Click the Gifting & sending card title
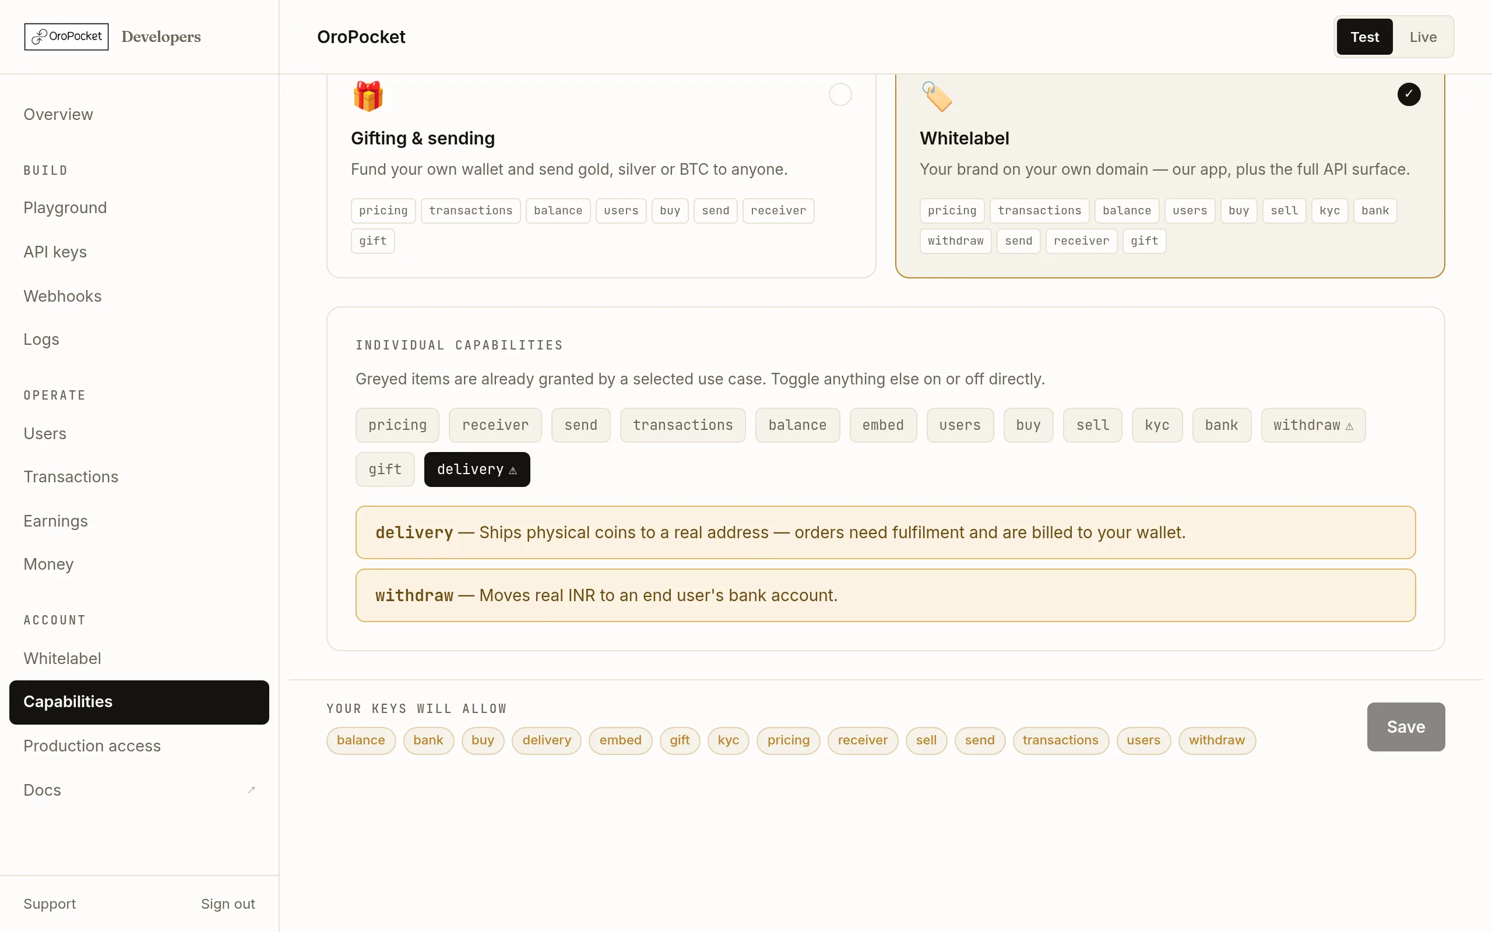 [423, 138]
